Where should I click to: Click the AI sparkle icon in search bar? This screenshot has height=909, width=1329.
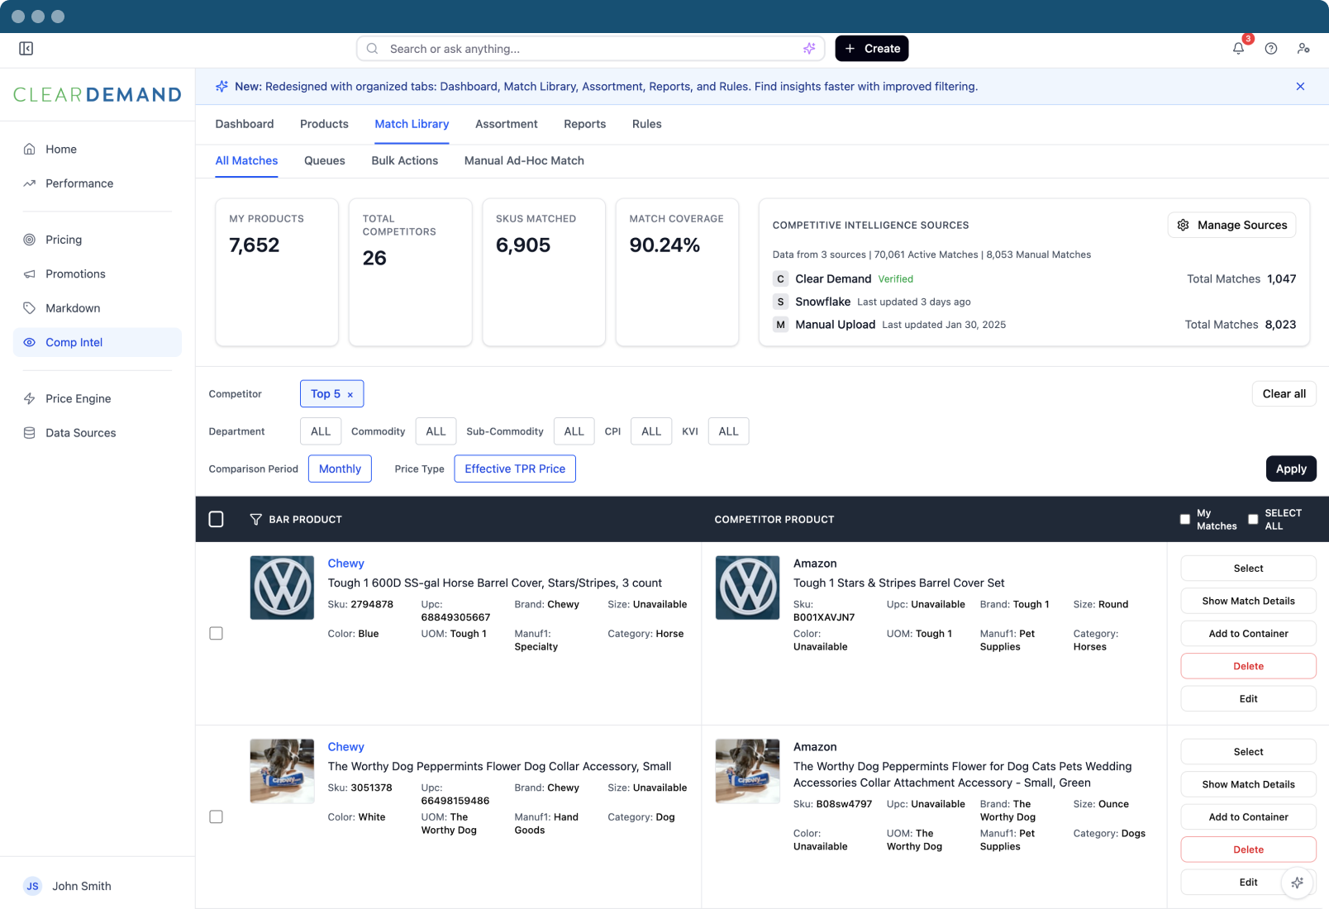tap(809, 49)
